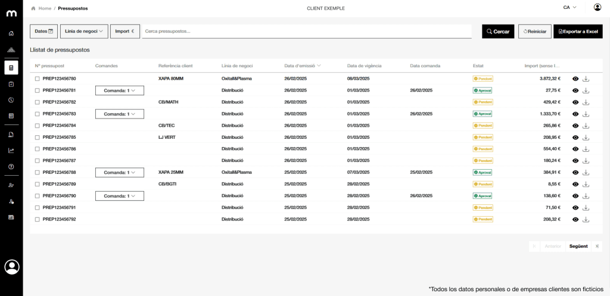Jump to last page arrow button
This screenshot has width=610, height=296.
click(597, 246)
